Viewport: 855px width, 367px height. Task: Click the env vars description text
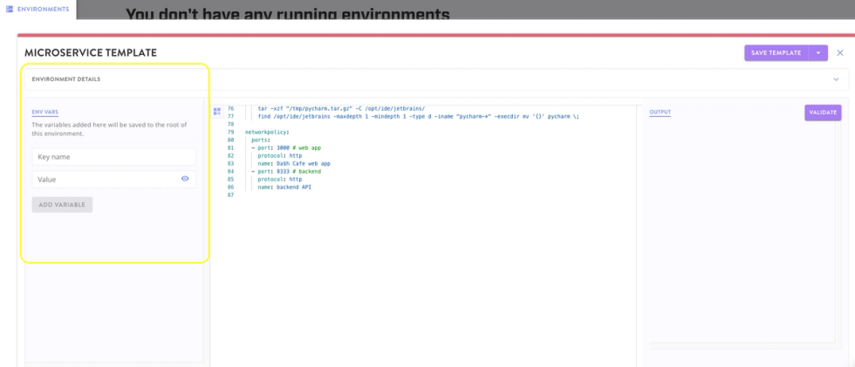pos(110,129)
